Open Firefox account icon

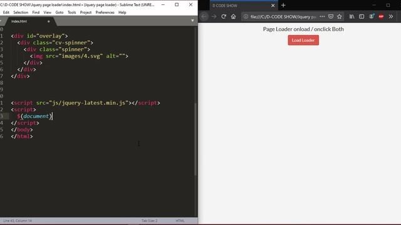[x=372, y=17]
